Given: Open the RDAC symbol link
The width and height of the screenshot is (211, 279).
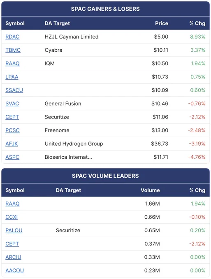Looking at the screenshot, I should click(x=12, y=37).
